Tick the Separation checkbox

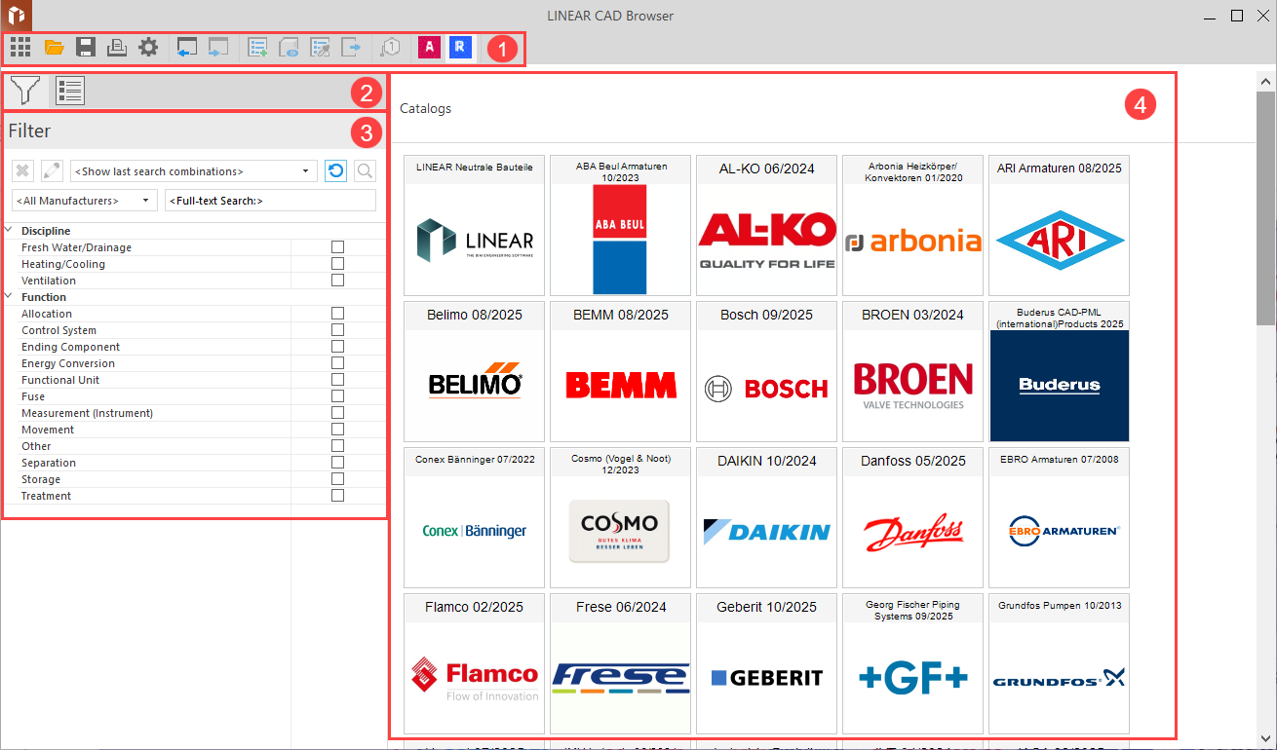point(338,463)
